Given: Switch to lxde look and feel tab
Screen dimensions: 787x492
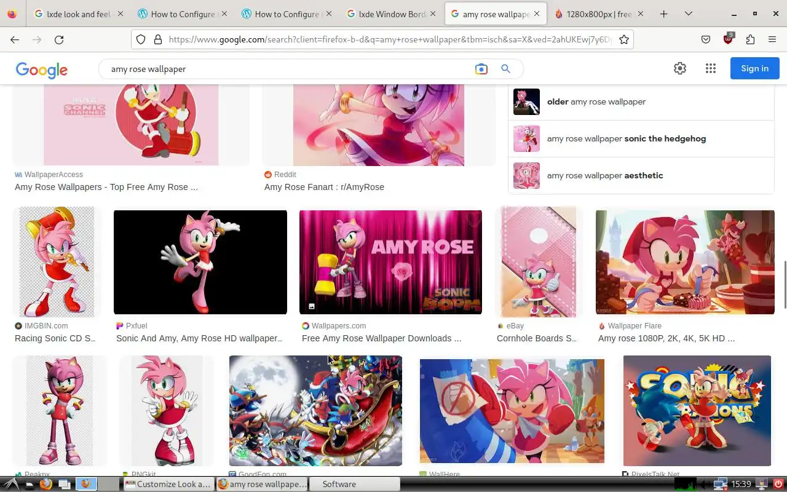Looking at the screenshot, I should [x=79, y=14].
